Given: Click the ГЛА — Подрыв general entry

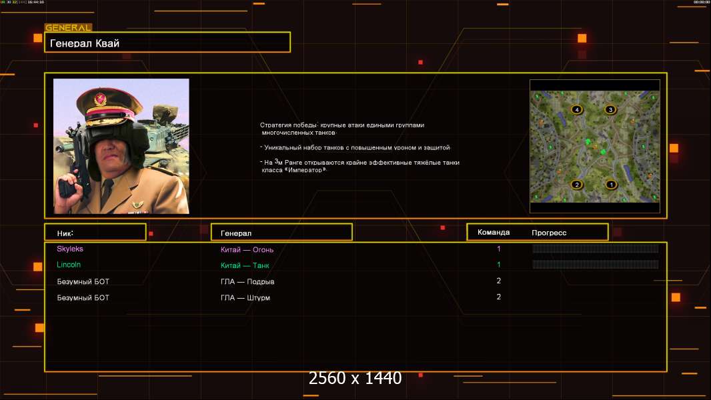Looking at the screenshot, I should (x=247, y=282).
